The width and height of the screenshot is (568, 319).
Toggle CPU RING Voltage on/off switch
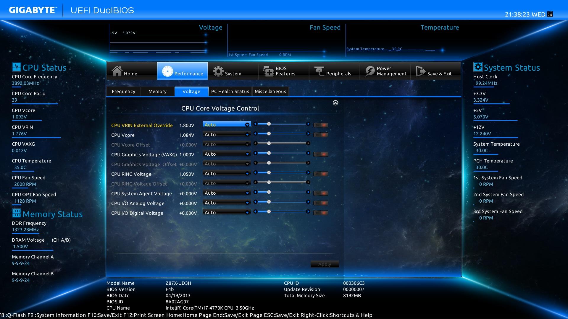coord(321,174)
